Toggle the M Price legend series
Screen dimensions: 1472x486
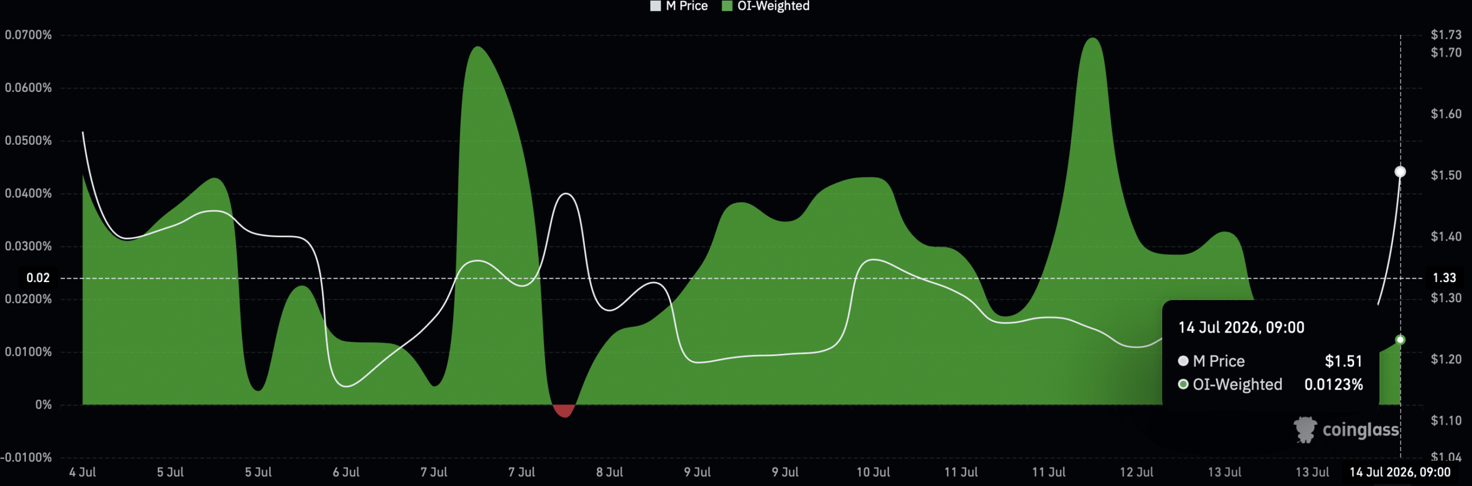679,6
